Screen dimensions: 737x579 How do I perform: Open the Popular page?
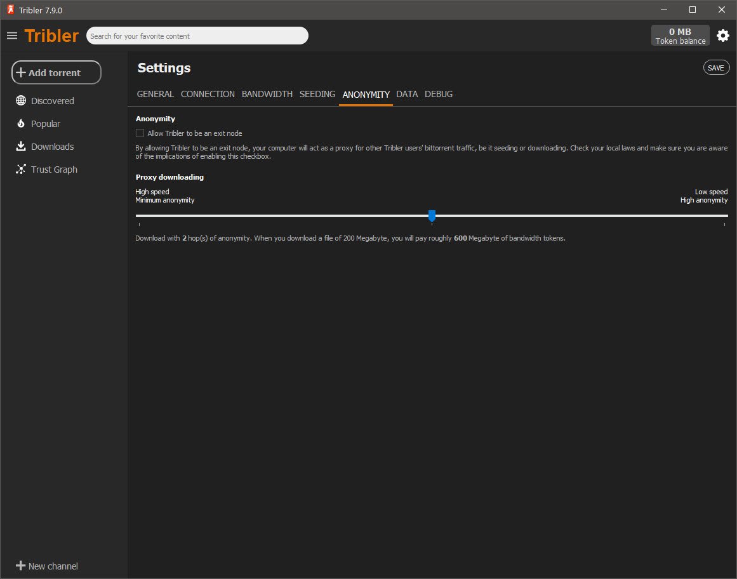click(x=46, y=124)
